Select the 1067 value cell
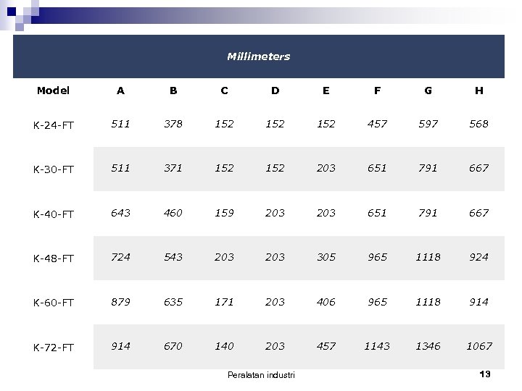The height and width of the screenshot is (391, 522). click(478, 346)
